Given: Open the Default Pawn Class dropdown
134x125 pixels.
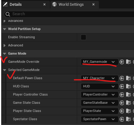Looking at the screenshot, I should [x=100, y=78].
